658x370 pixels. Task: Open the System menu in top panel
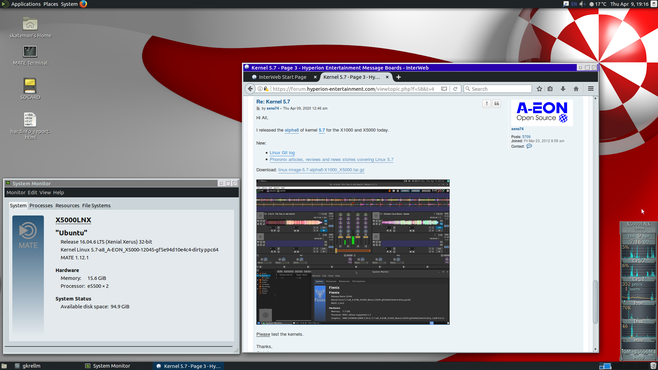coord(69,4)
